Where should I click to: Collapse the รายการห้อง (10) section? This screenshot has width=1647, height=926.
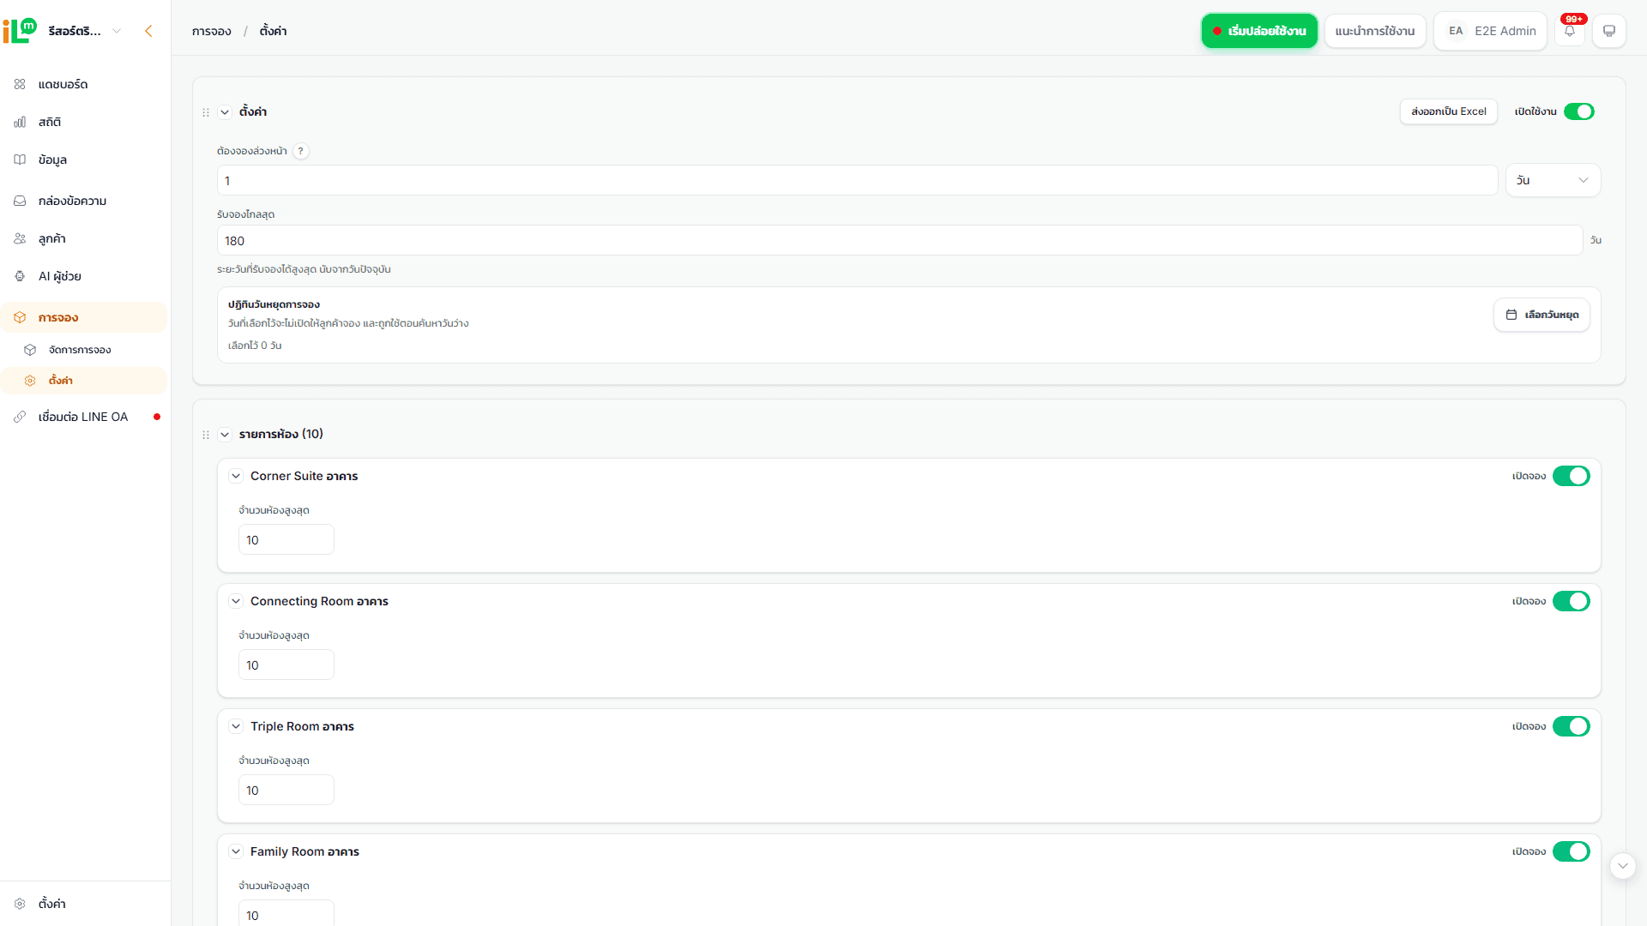225,435
